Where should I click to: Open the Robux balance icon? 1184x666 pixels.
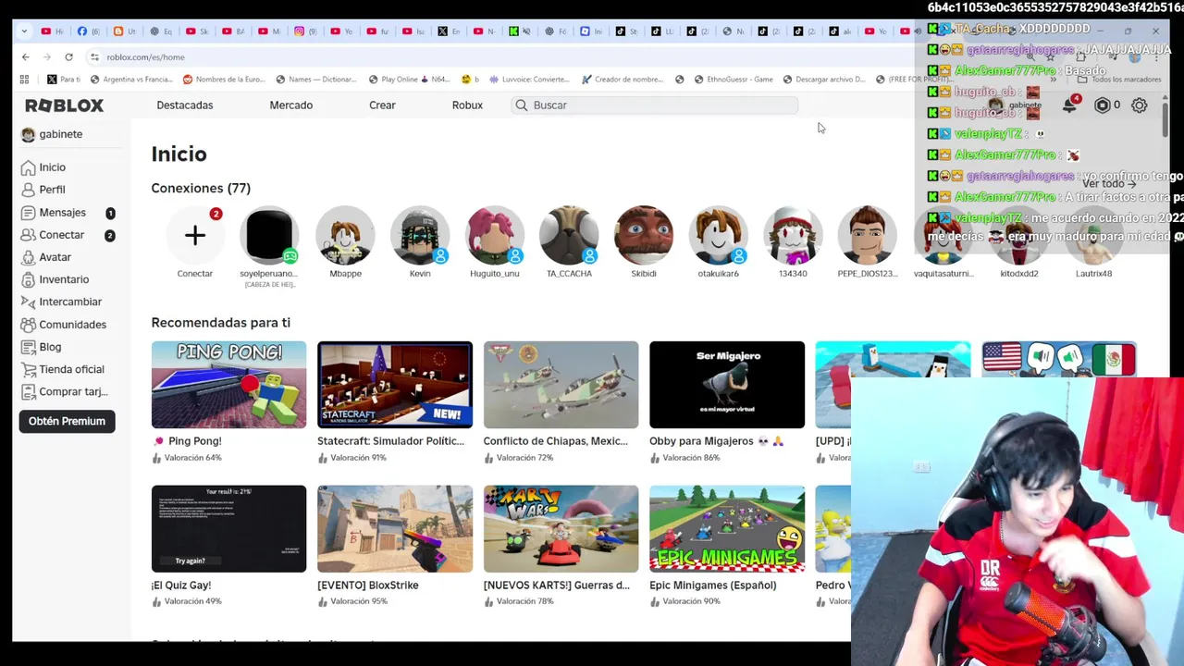pos(1102,105)
